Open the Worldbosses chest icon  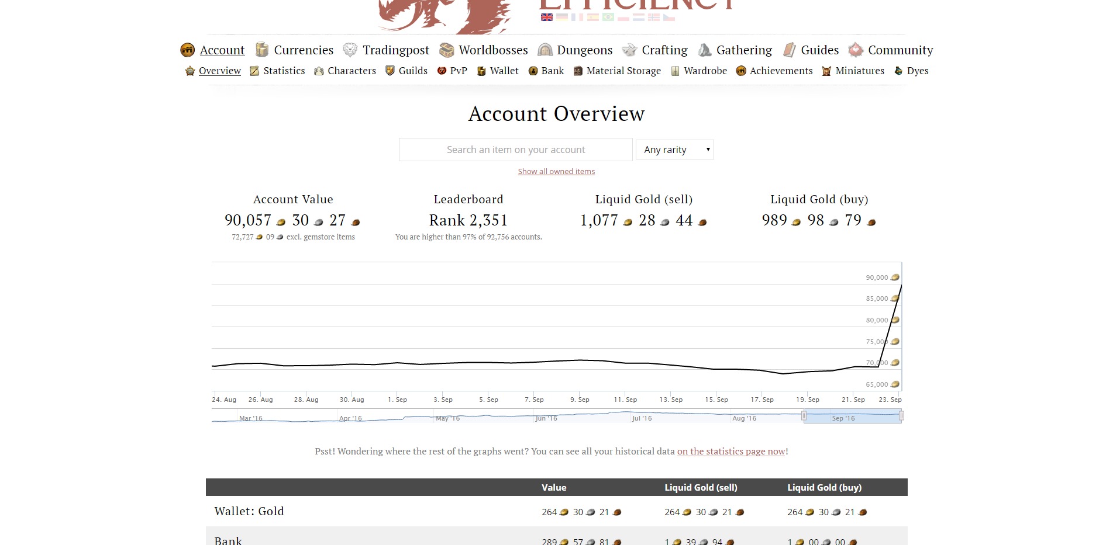pyautogui.click(x=447, y=50)
